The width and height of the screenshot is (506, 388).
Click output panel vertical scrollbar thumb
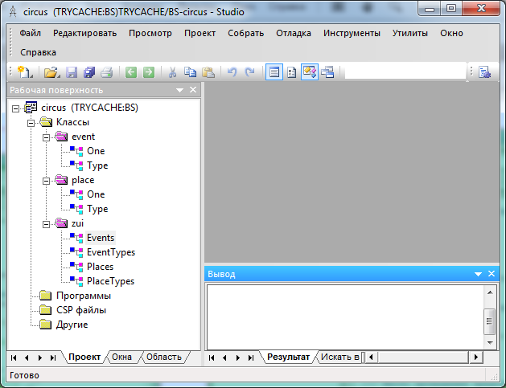490,321
